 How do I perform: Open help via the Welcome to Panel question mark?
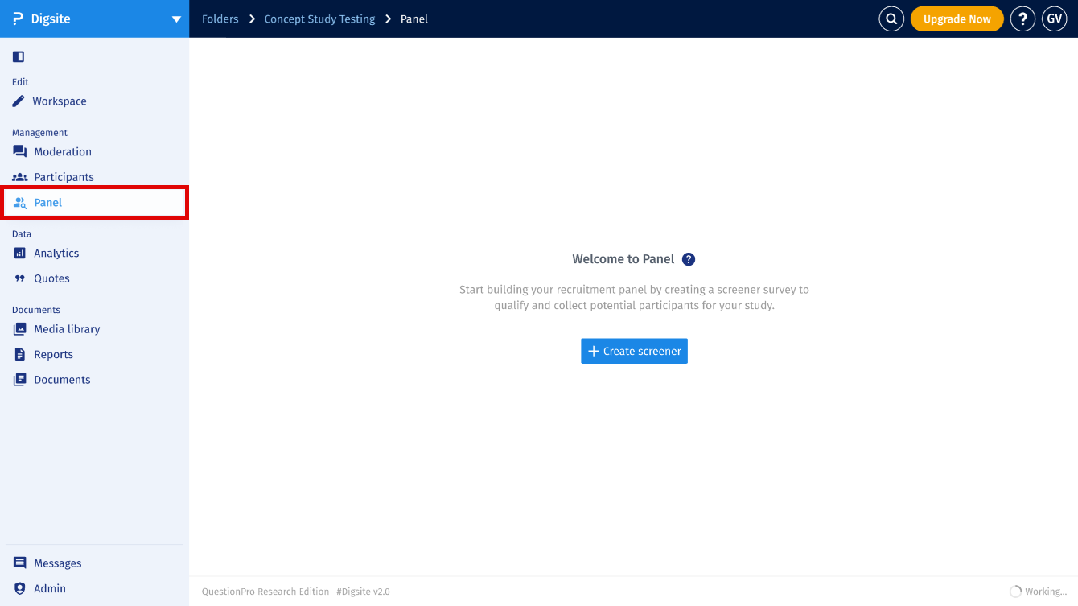point(689,258)
